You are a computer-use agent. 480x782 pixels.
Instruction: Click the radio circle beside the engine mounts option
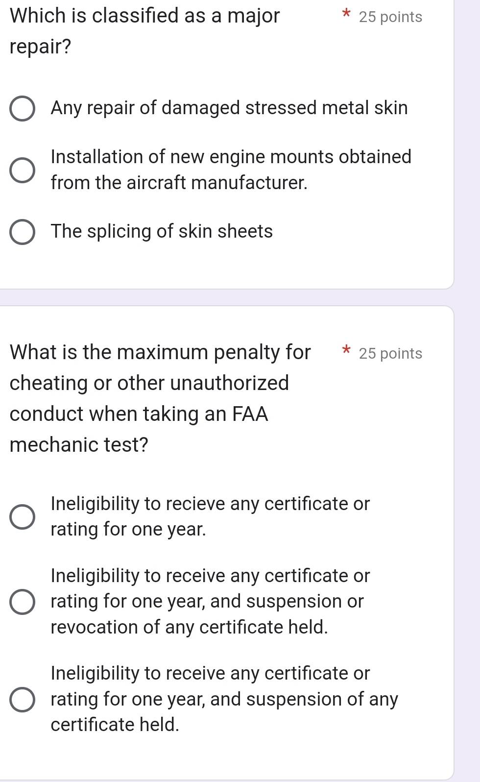tap(22, 170)
